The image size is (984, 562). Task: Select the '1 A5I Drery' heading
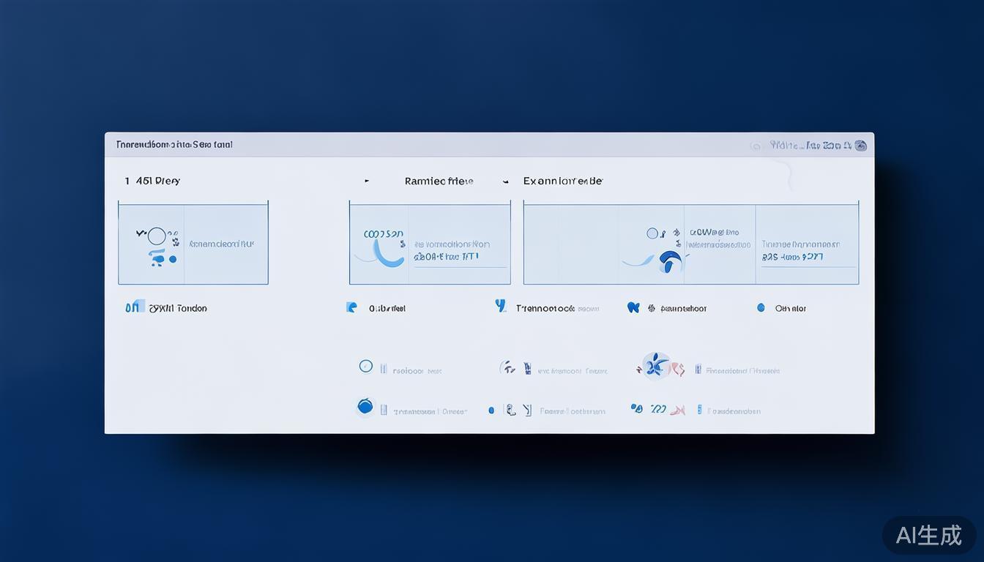click(152, 181)
